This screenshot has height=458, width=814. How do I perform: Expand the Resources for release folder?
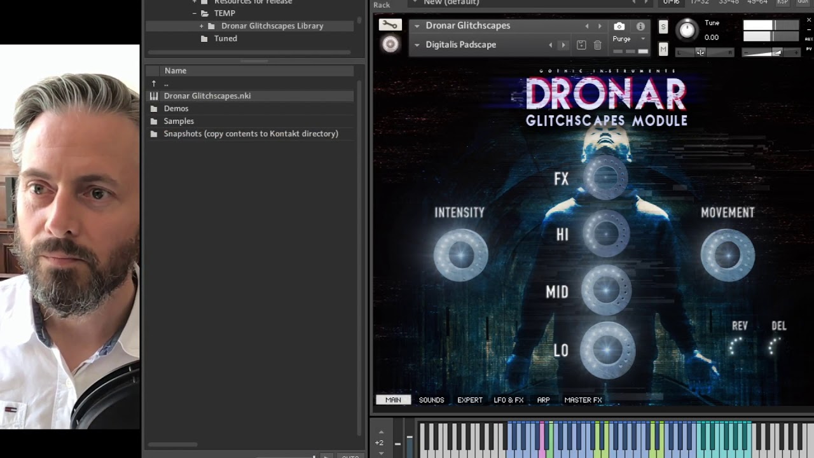[195, 2]
